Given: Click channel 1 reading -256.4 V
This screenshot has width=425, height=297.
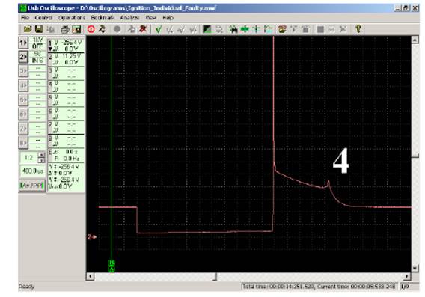Looking at the screenshot, I should click(71, 43).
